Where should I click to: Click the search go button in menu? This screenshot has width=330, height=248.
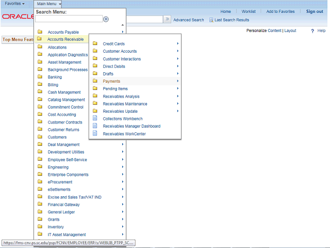pos(106,19)
